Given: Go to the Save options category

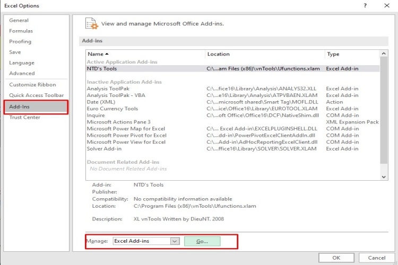Looking at the screenshot, I should tap(15, 52).
